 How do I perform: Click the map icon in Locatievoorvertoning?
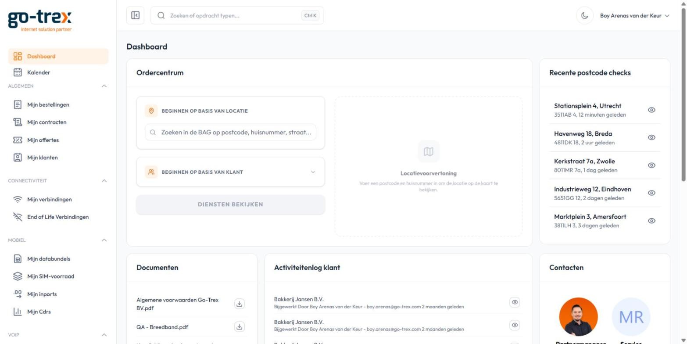click(429, 151)
